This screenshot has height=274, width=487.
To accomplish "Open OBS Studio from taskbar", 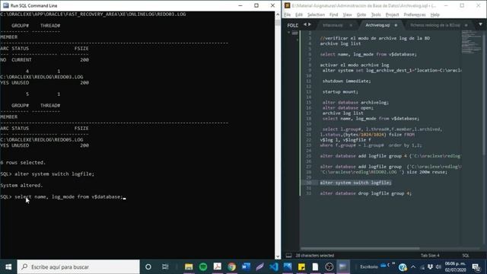I will pyautogui.click(x=329, y=267).
